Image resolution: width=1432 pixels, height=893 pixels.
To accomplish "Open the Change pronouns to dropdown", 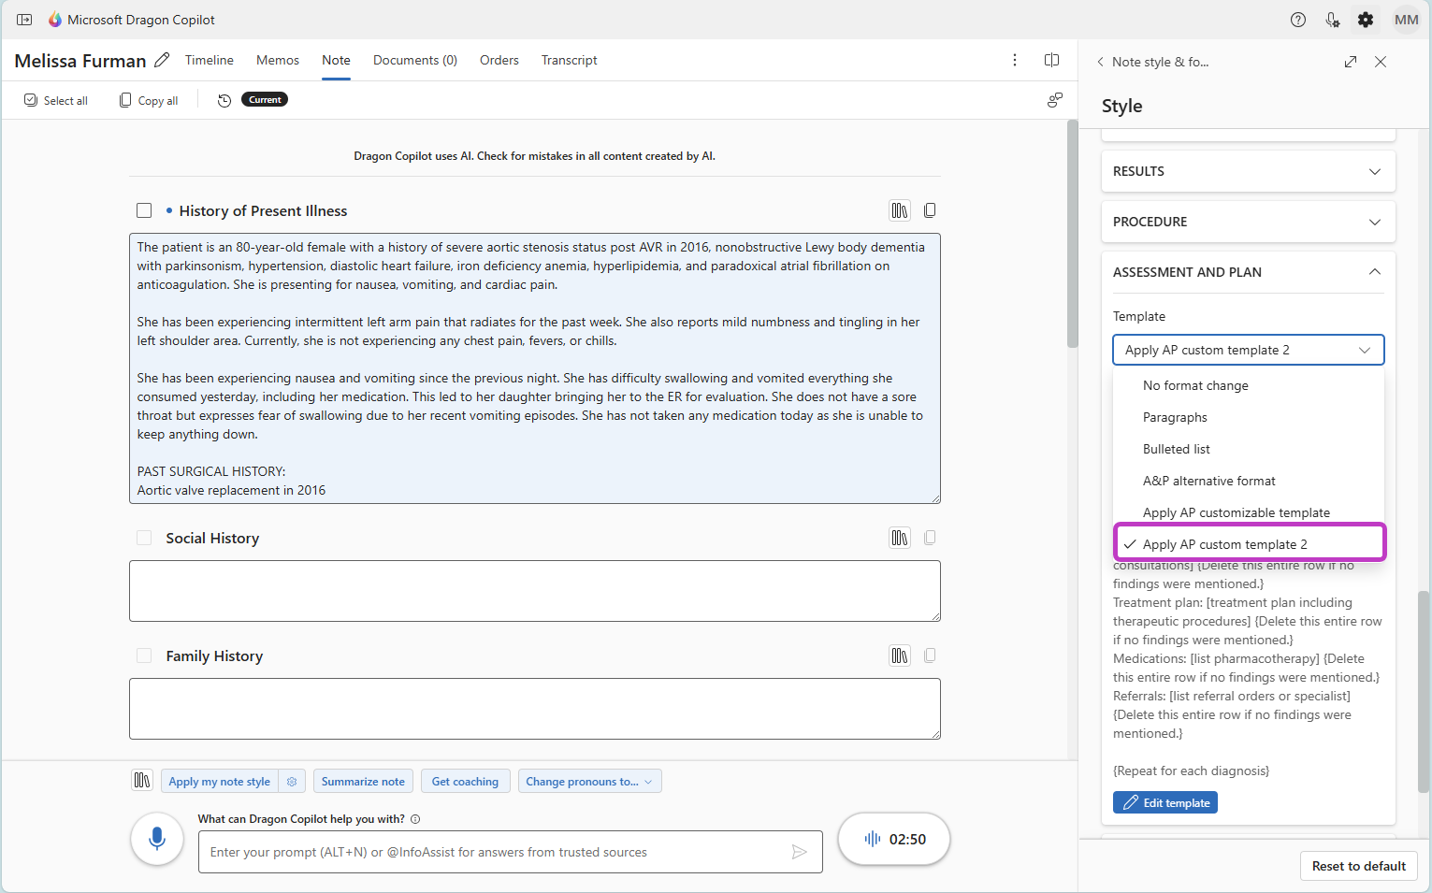I will coord(589,781).
